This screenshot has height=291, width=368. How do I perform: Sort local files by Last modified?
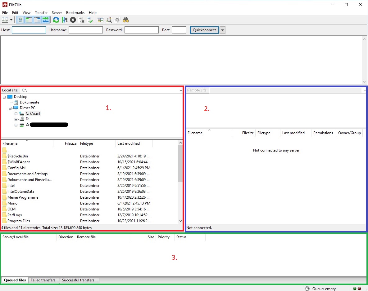134,143
